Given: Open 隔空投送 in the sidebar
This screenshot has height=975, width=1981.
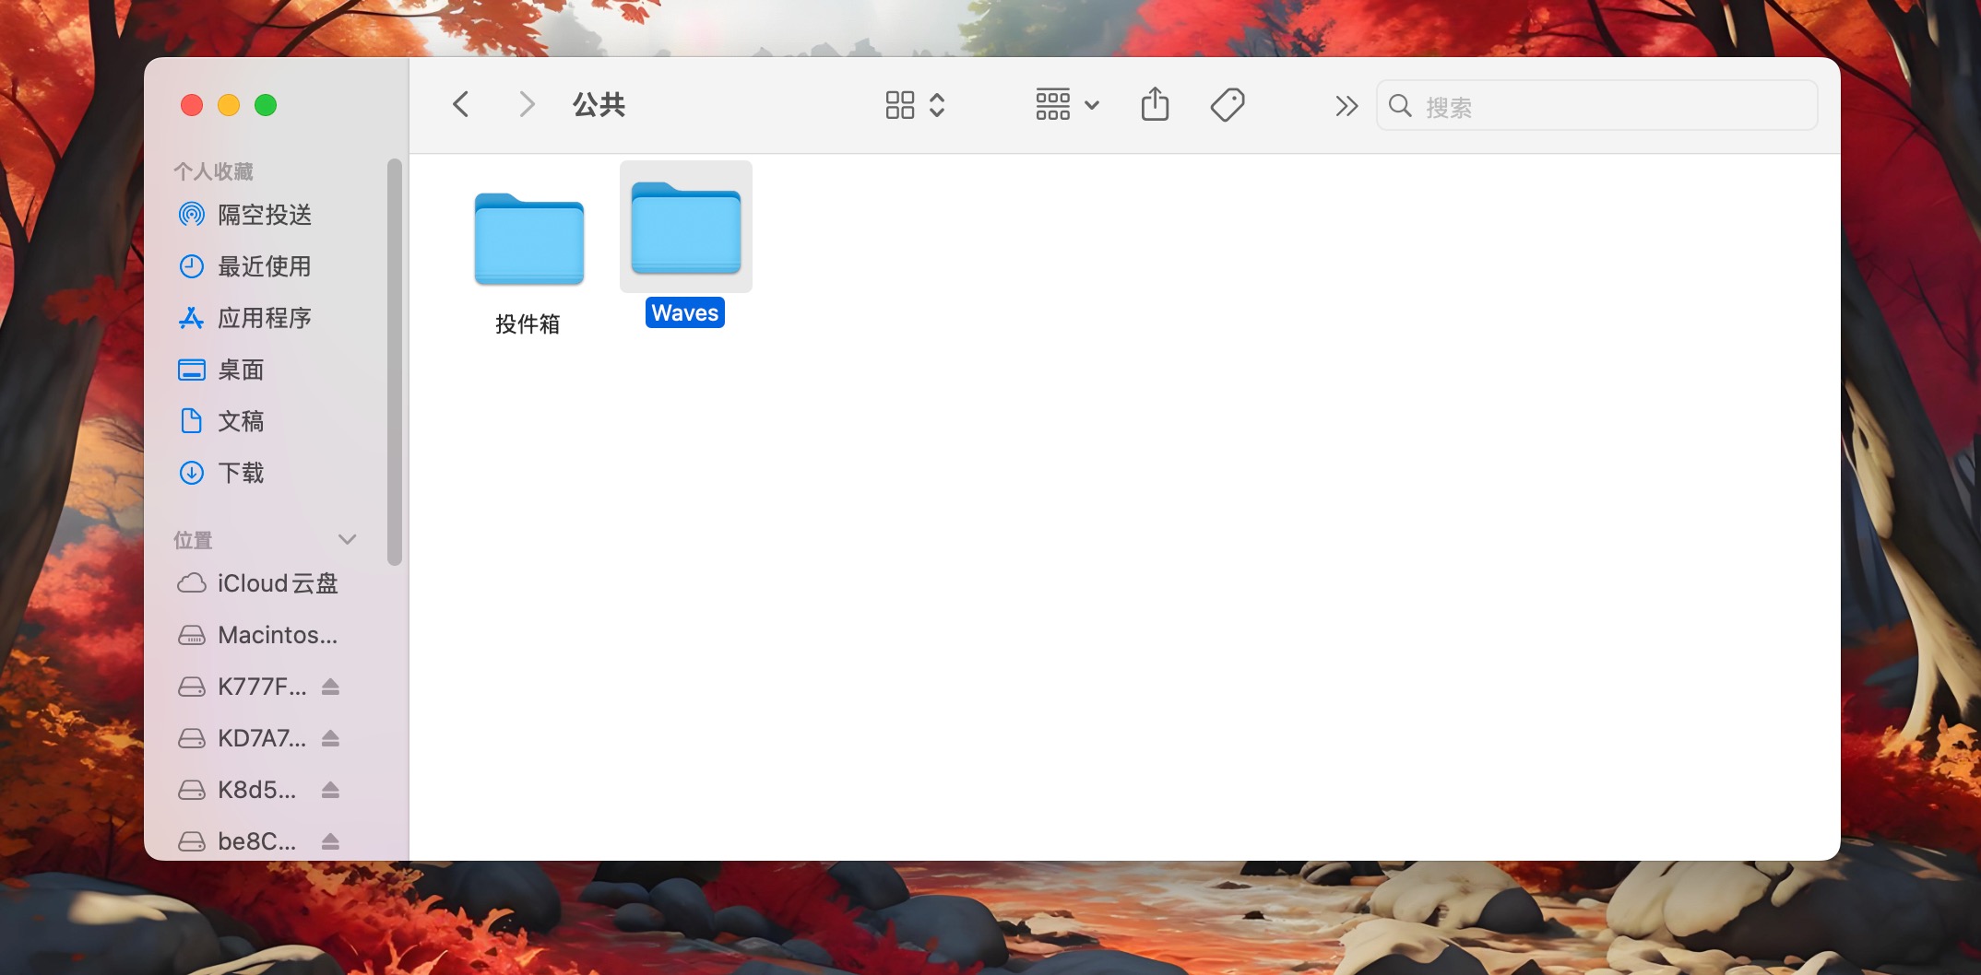Looking at the screenshot, I should (264, 215).
